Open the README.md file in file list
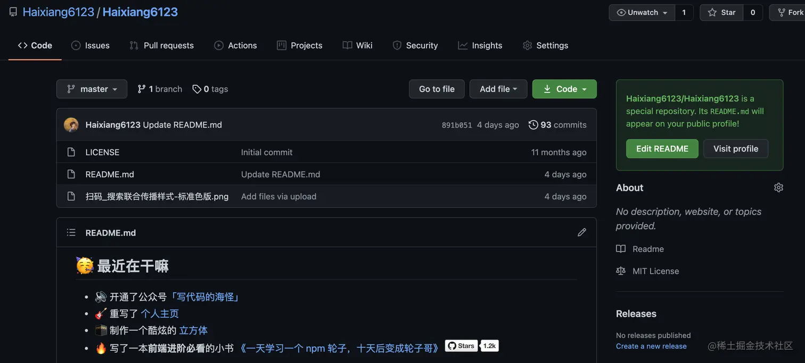Screen dimensions: 805x363 [110, 174]
